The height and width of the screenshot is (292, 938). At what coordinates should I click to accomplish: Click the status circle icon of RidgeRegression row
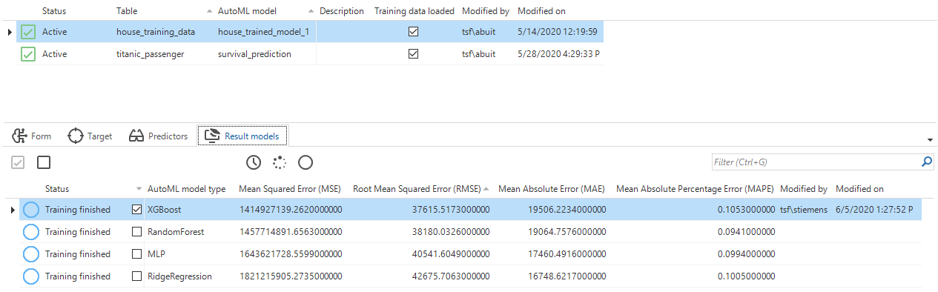pos(30,276)
